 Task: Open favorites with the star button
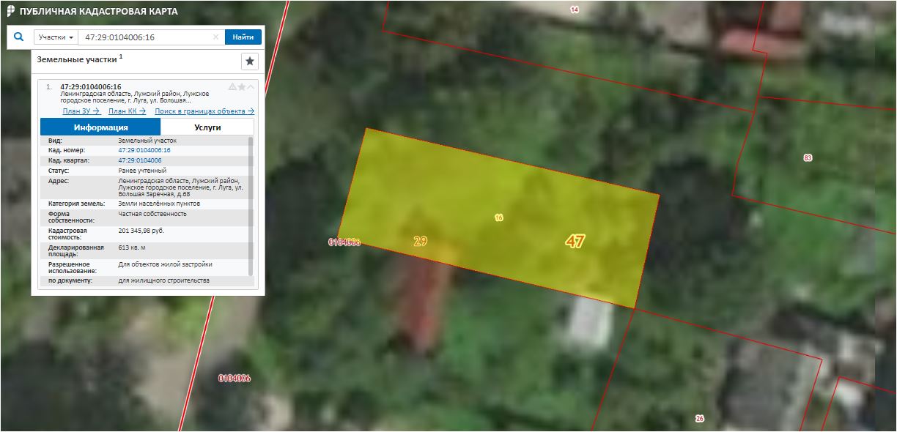coord(250,61)
